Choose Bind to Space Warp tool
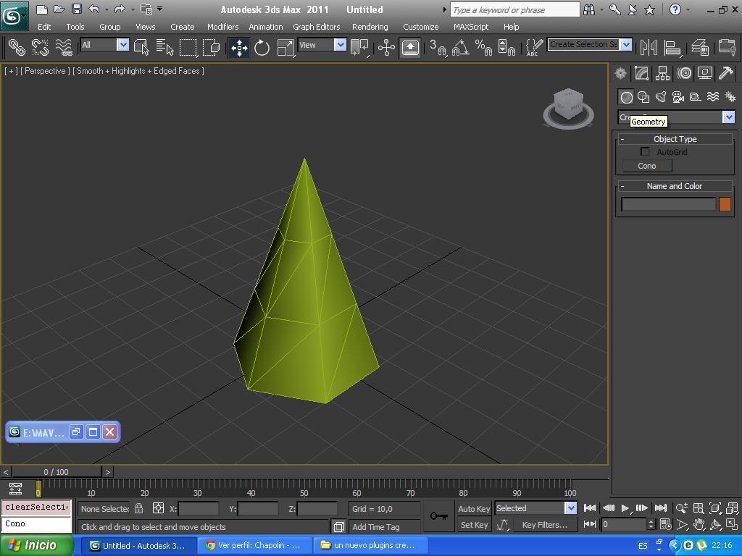The height and width of the screenshot is (556, 742). point(64,47)
